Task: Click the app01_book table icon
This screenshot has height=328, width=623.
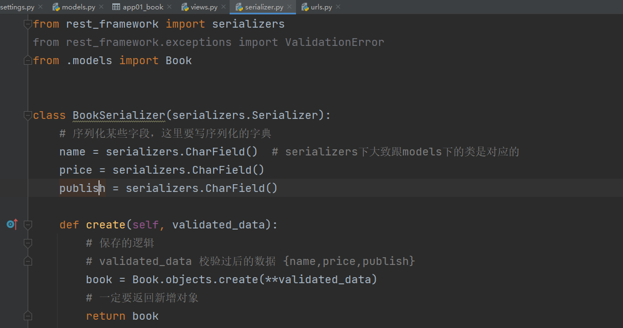Action: point(116,7)
